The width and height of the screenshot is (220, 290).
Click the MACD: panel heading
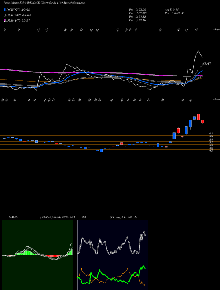click(x=13, y=217)
